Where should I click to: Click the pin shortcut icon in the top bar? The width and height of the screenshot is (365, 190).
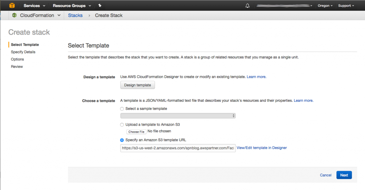point(100,5)
